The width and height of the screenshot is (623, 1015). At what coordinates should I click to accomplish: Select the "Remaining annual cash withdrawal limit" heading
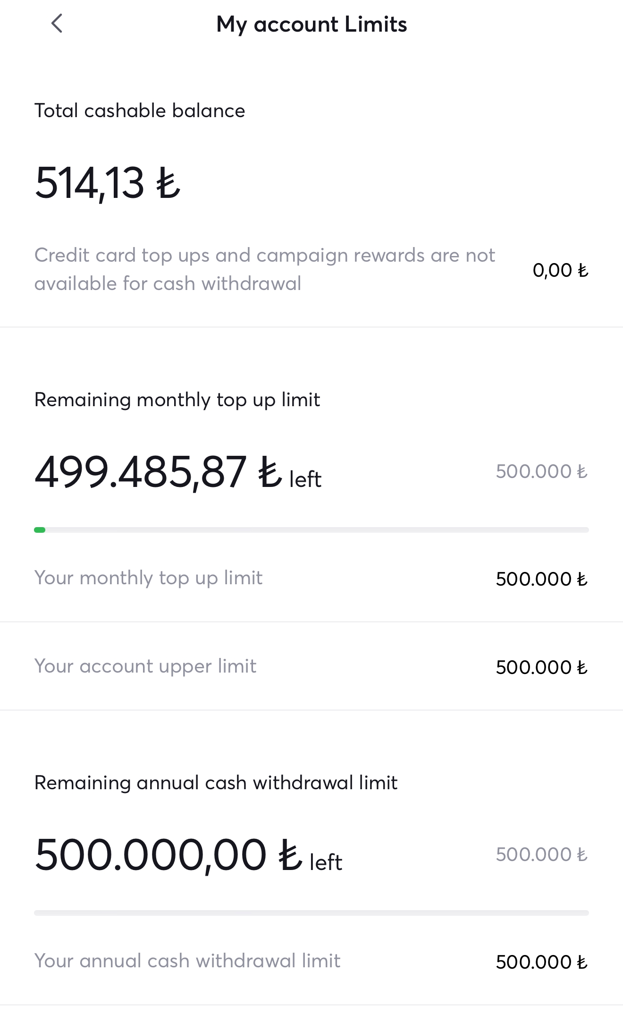pos(216,783)
